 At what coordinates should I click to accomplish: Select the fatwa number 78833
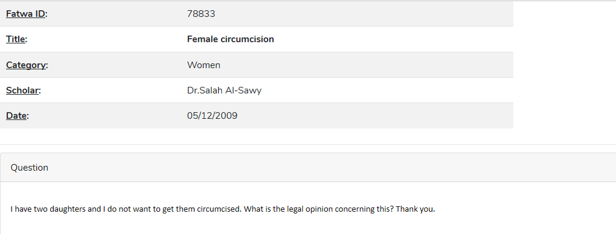click(x=201, y=14)
